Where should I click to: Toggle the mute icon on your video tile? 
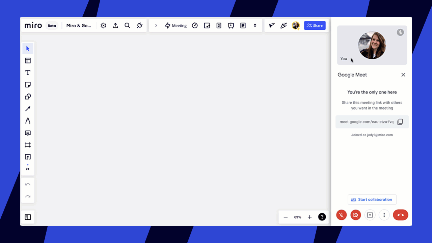[400, 32]
